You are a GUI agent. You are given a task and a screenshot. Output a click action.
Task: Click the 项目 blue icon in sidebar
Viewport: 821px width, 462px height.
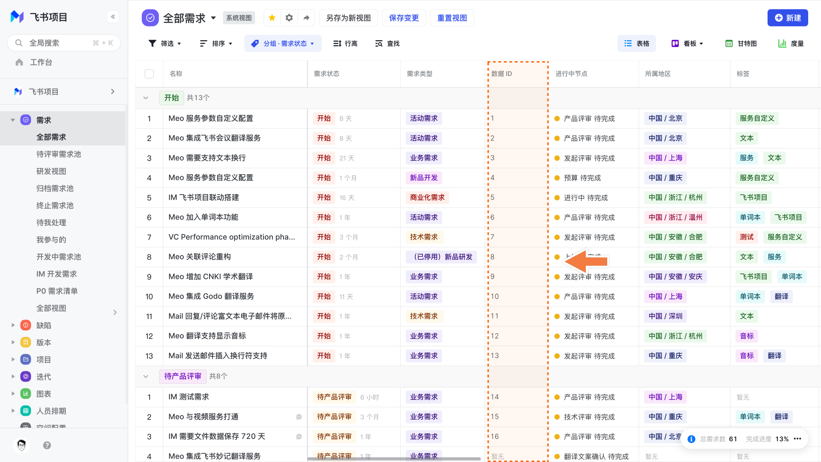coord(26,359)
